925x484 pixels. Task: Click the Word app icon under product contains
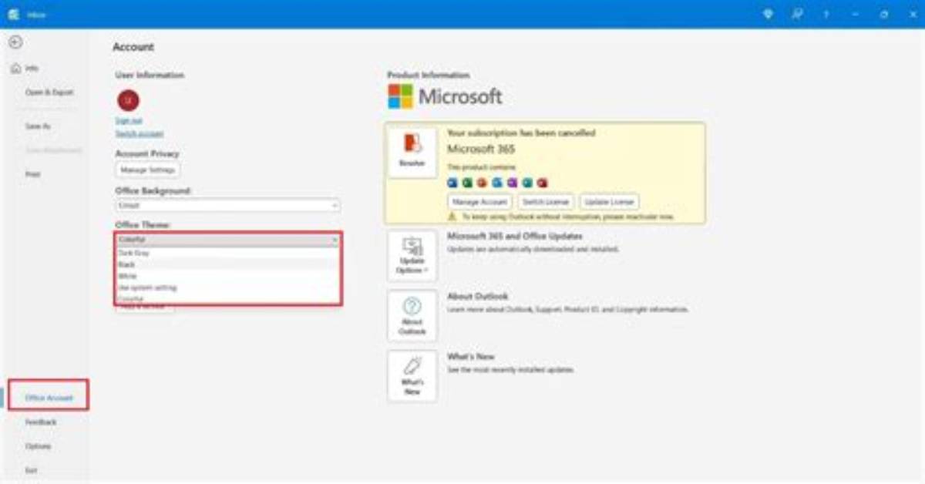pyautogui.click(x=452, y=183)
